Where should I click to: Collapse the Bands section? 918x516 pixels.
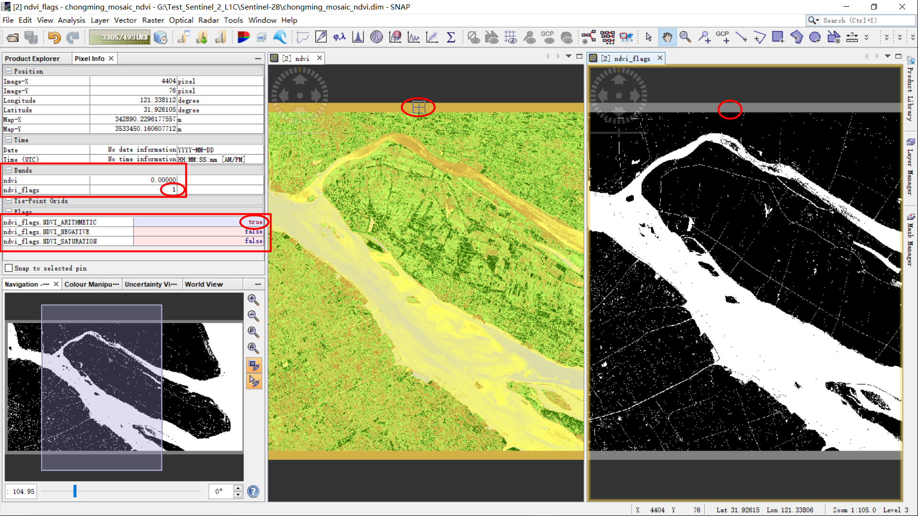click(9, 170)
